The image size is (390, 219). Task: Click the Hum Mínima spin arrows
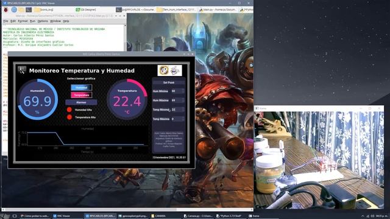click(x=183, y=91)
